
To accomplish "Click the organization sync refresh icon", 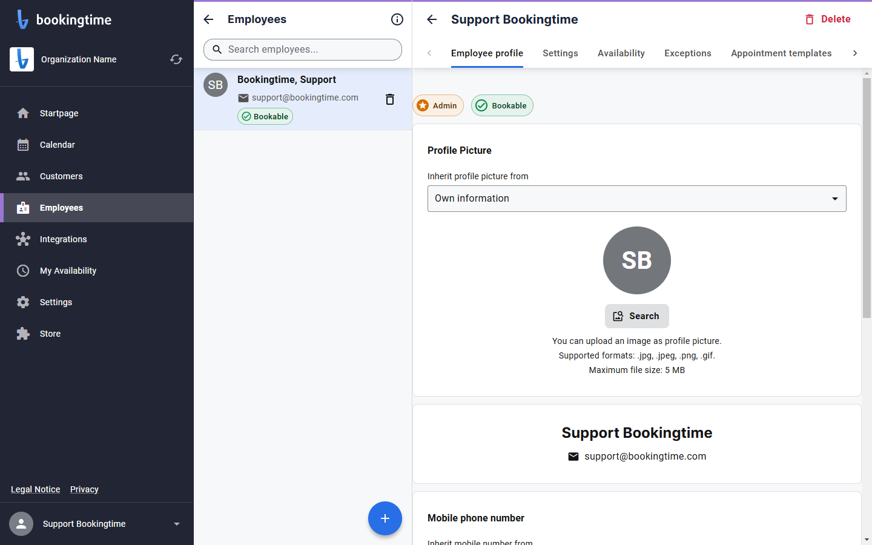I will 176,59.
